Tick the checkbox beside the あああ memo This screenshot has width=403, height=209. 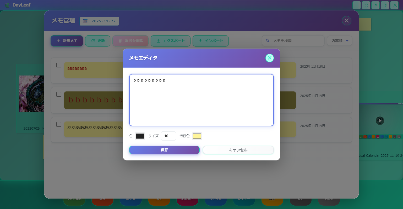pyautogui.click(x=59, y=124)
